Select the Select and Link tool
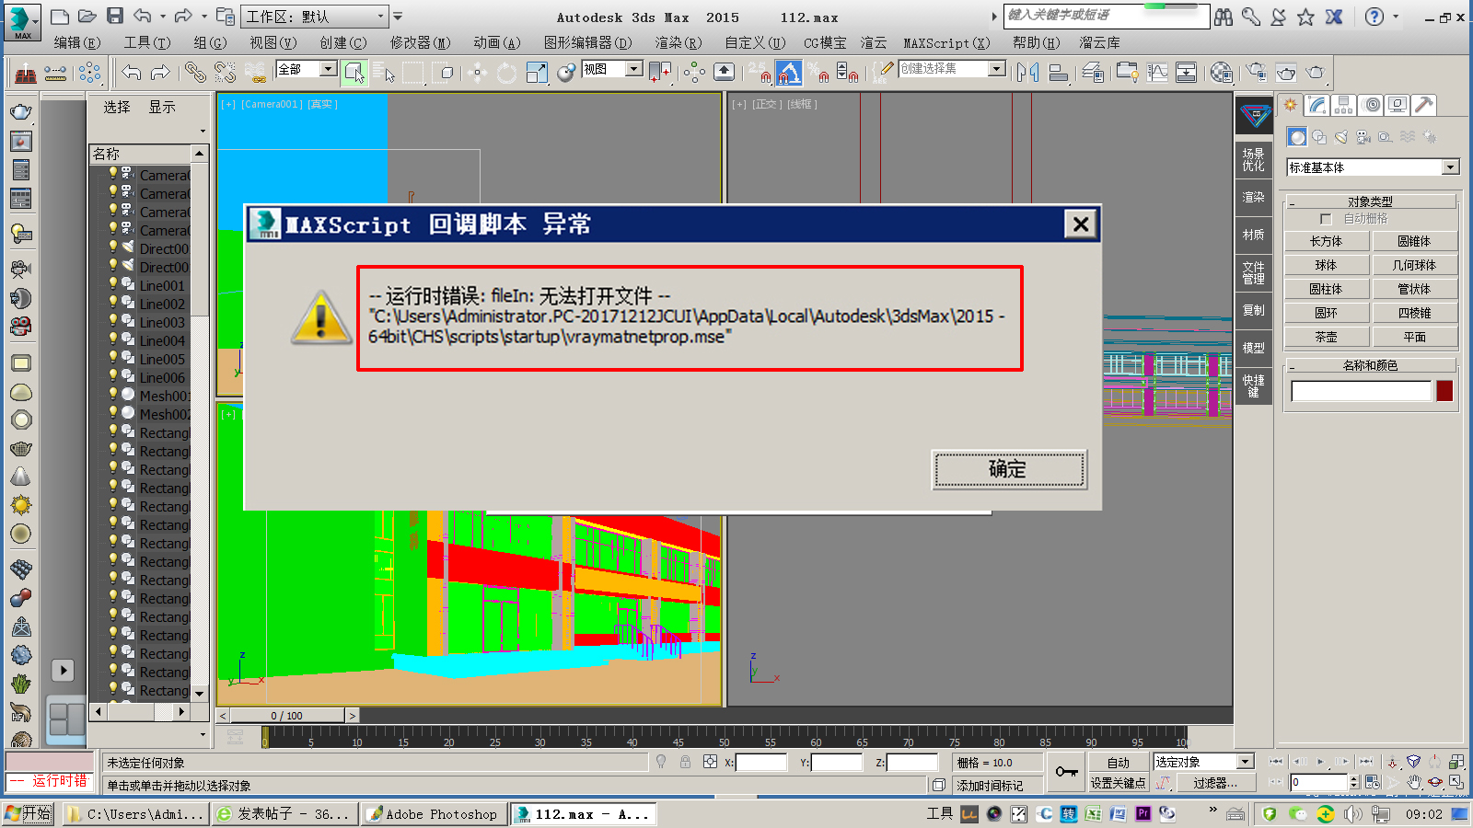Viewport: 1473px width, 828px height. tap(194, 72)
